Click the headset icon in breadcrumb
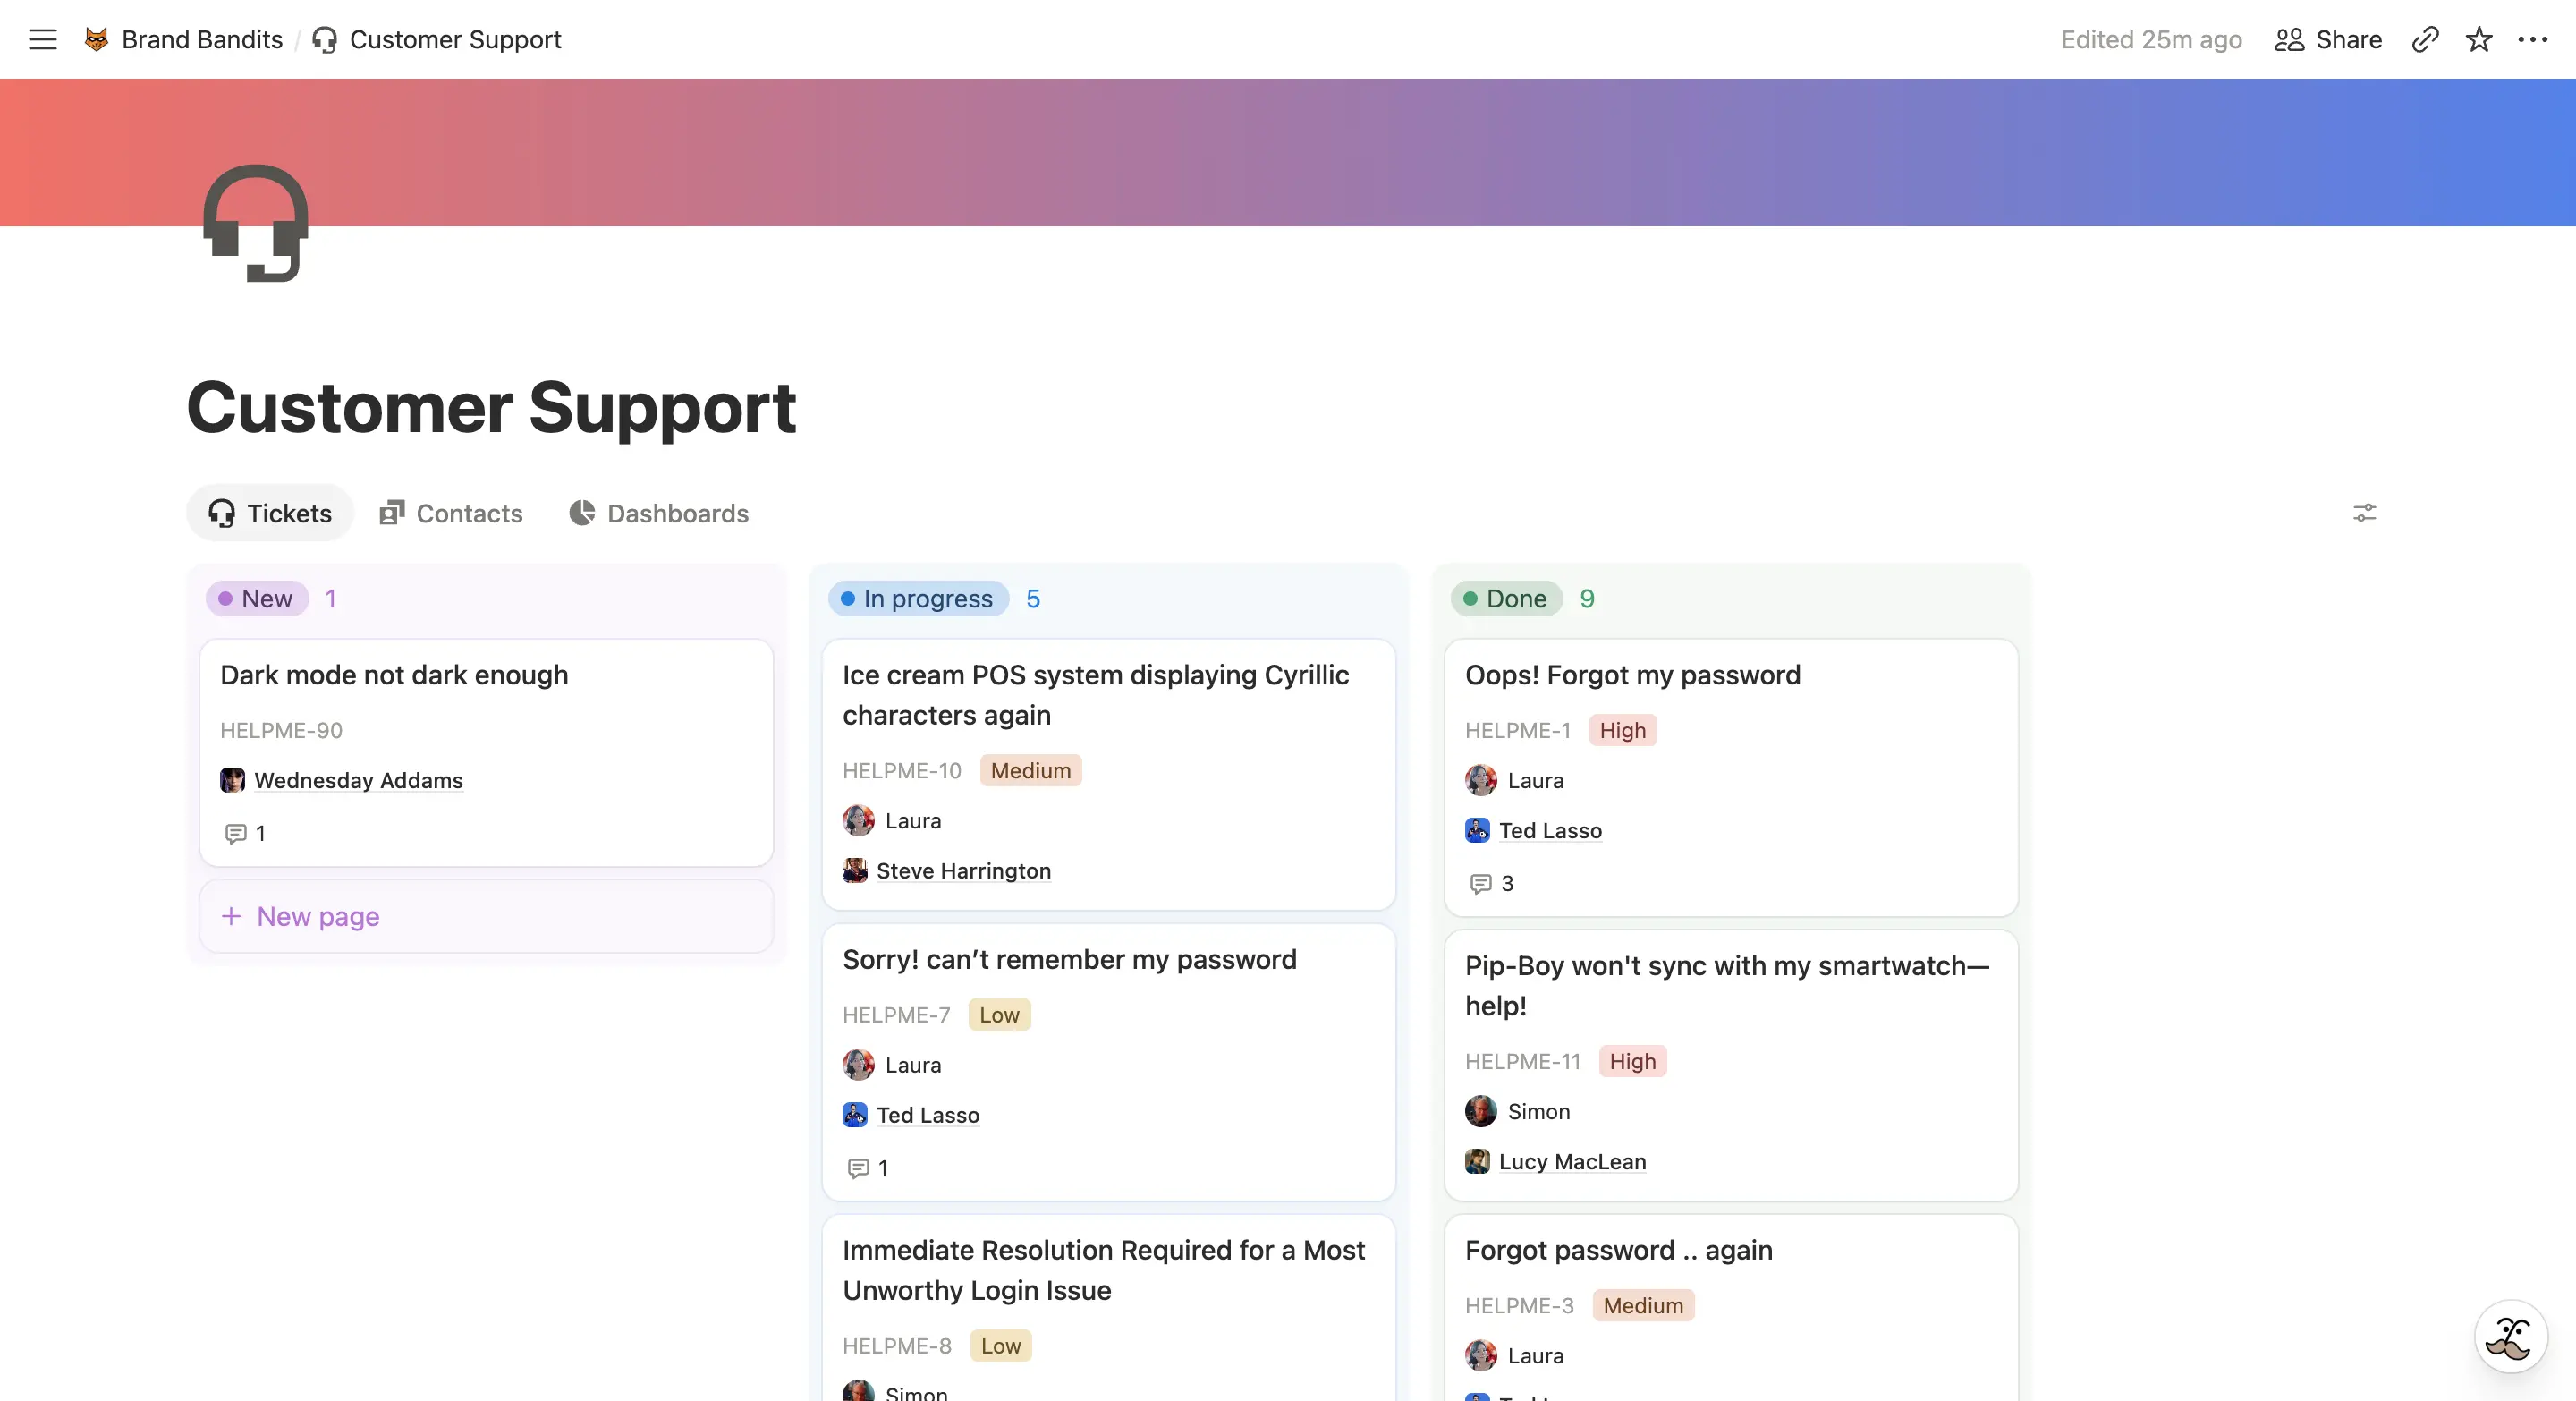Image resolution: width=2576 pixels, height=1401 pixels. tap(324, 39)
